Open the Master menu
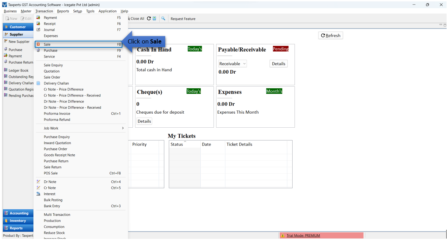This screenshot has width=448, height=241. click(x=26, y=11)
